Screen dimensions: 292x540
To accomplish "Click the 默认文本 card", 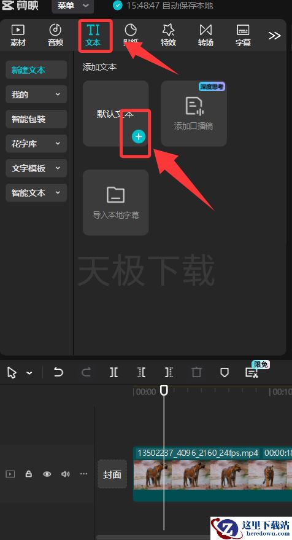I will click(x=115, y=114).
